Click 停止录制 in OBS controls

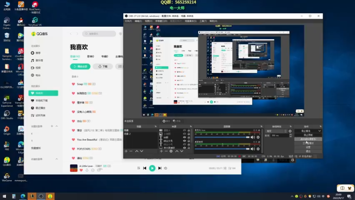308,135
